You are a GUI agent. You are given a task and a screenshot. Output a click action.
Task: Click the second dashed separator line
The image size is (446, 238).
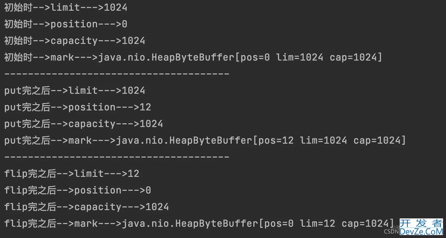tap(117, 157)
